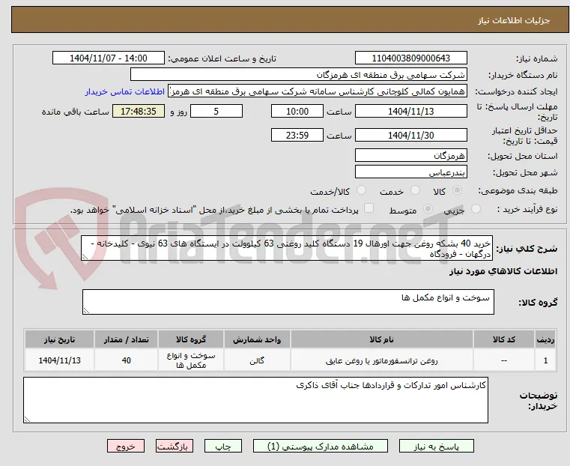Image resolution: width=570 pixels, height=466 pixels.
Task: Click the واحد شمارش column header
Action: click(x=257, y=339)
